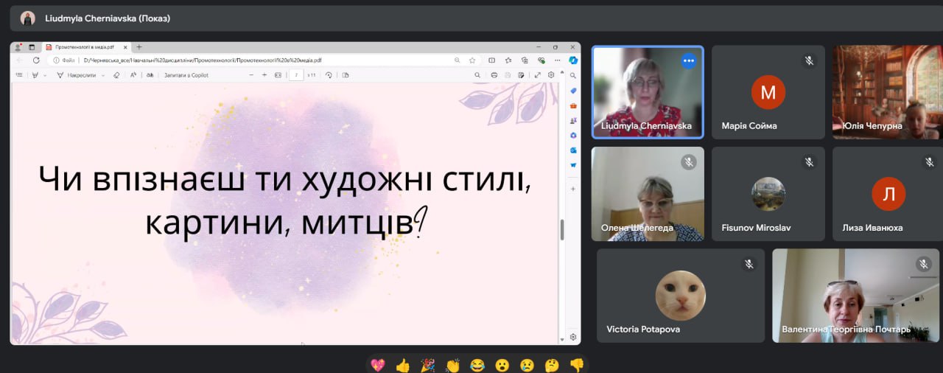This screenshot has height=373, width=943.
Task: Rotate the PDF page
Action: pyautogui.click(x=329, y=75)
